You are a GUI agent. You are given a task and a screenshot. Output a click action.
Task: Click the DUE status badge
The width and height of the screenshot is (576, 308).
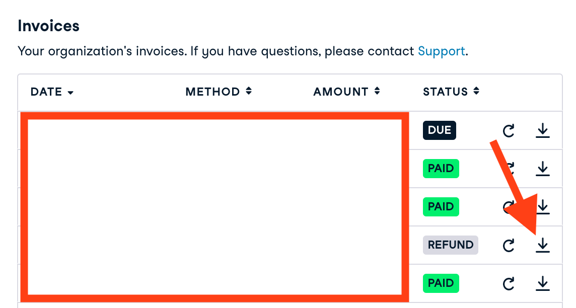[439, 130]
